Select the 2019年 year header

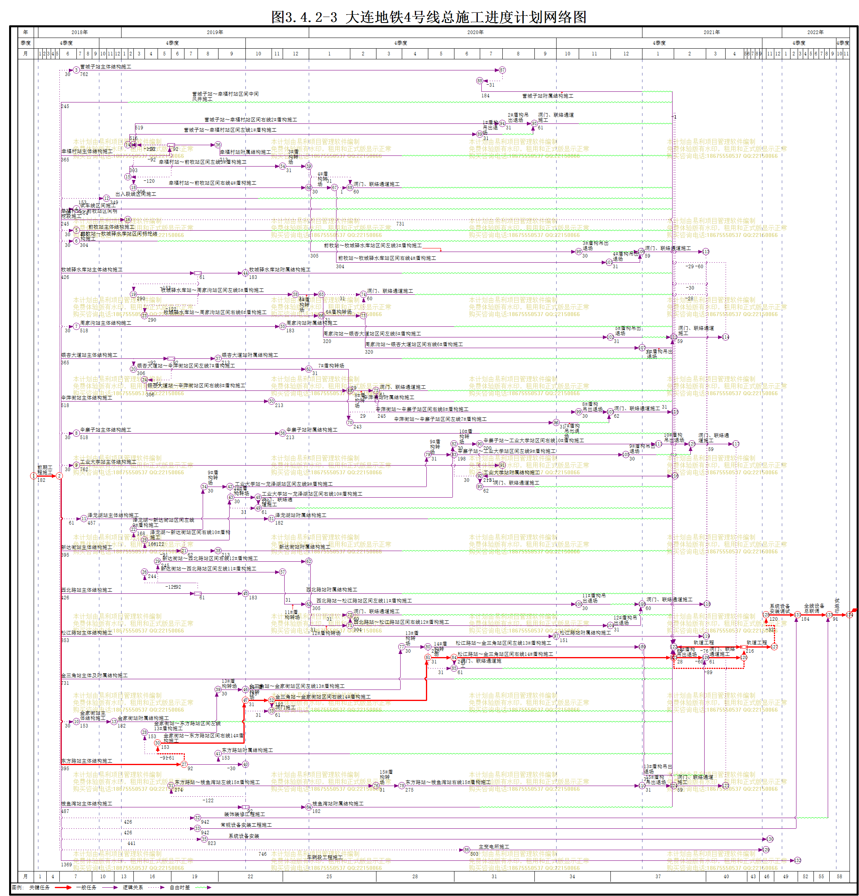[215, 32]
